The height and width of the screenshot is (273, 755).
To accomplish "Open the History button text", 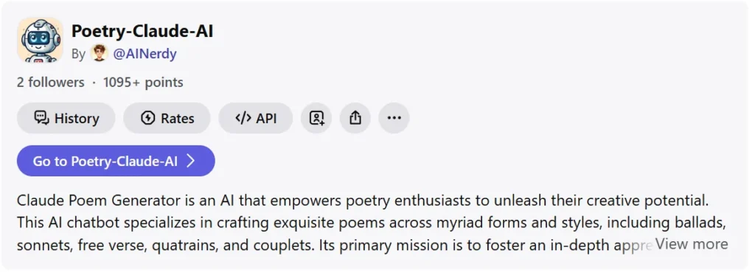I will (x=77, y=119).
